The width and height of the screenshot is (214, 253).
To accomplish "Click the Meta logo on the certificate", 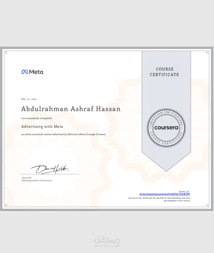I will [x=32, y=72].
